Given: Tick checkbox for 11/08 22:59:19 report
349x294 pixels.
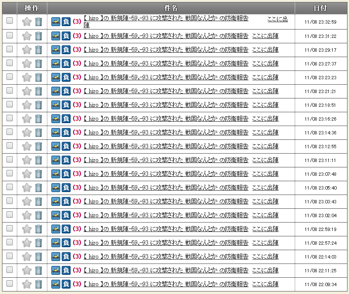Looking at the screenshot, I should (9, 228).
